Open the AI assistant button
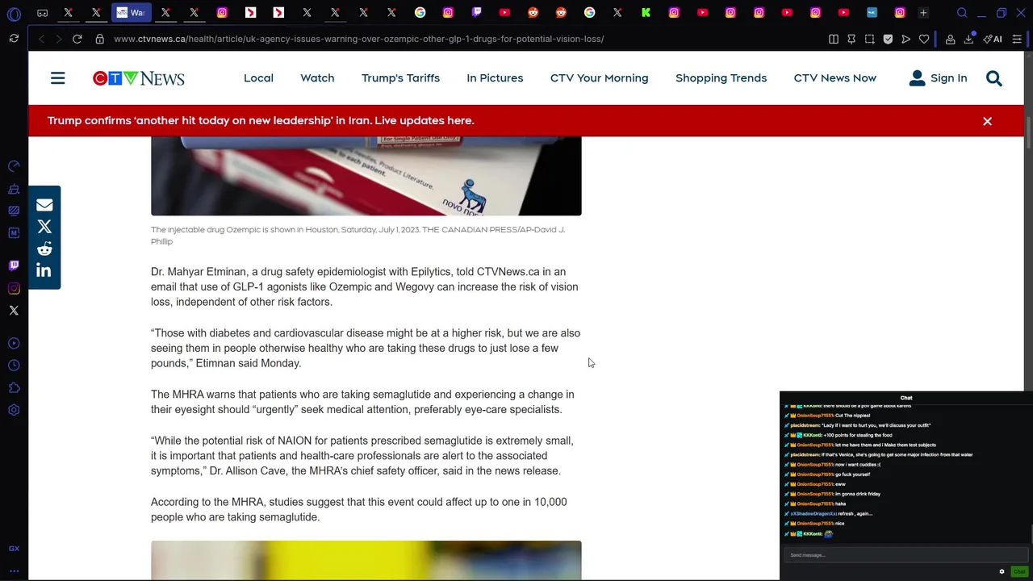The image size is (1033, 581). pos(993,39)
